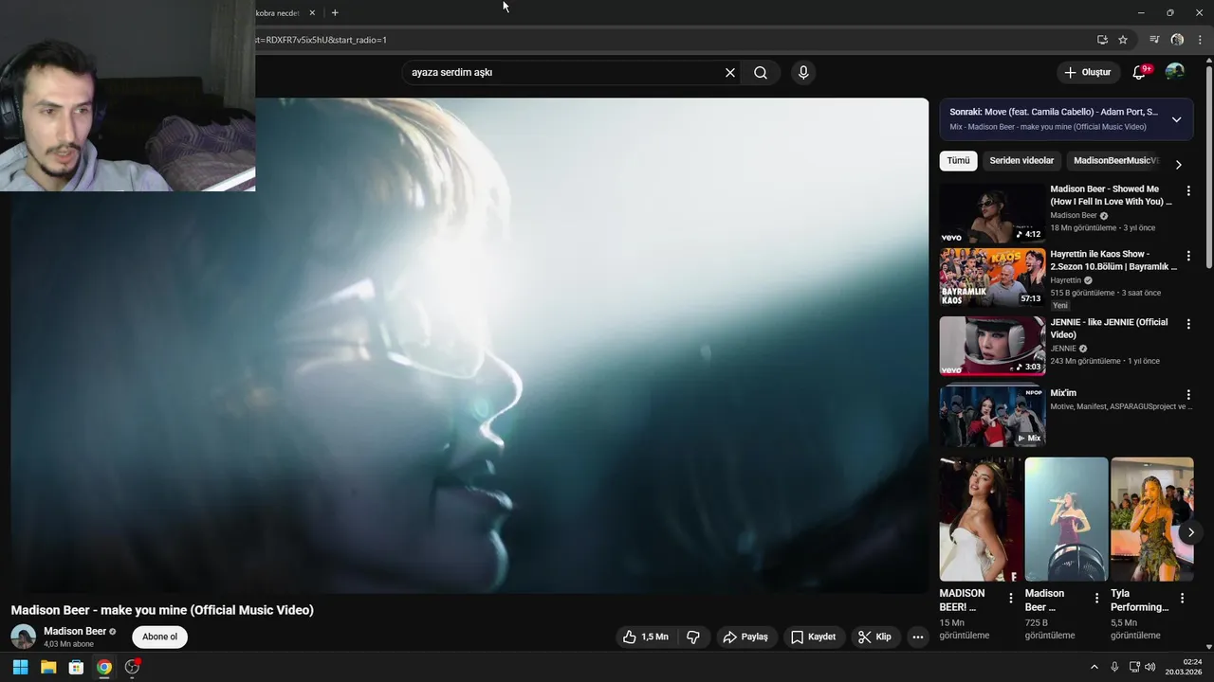The width and height of the screenshot is (1214, 682).
Task: Show hidden system tray icons
Action: [1094, 667]
